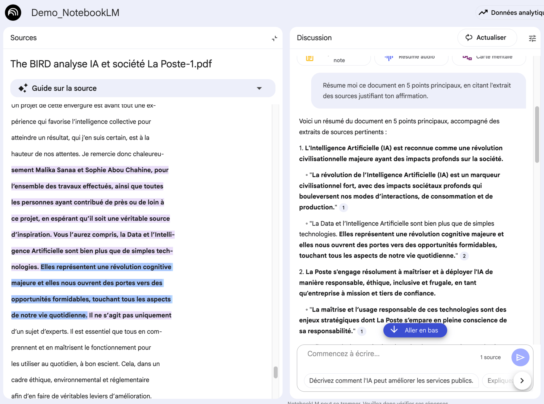Select suggestion about IA and services publics
544x404 pixels.
(391, 381)
